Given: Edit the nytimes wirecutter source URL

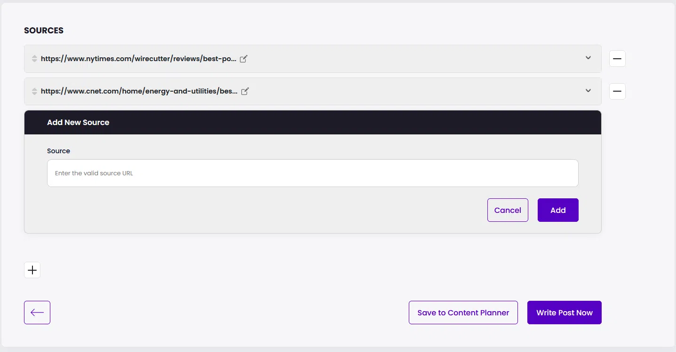Looking at the screenshot, I should 244,59.
